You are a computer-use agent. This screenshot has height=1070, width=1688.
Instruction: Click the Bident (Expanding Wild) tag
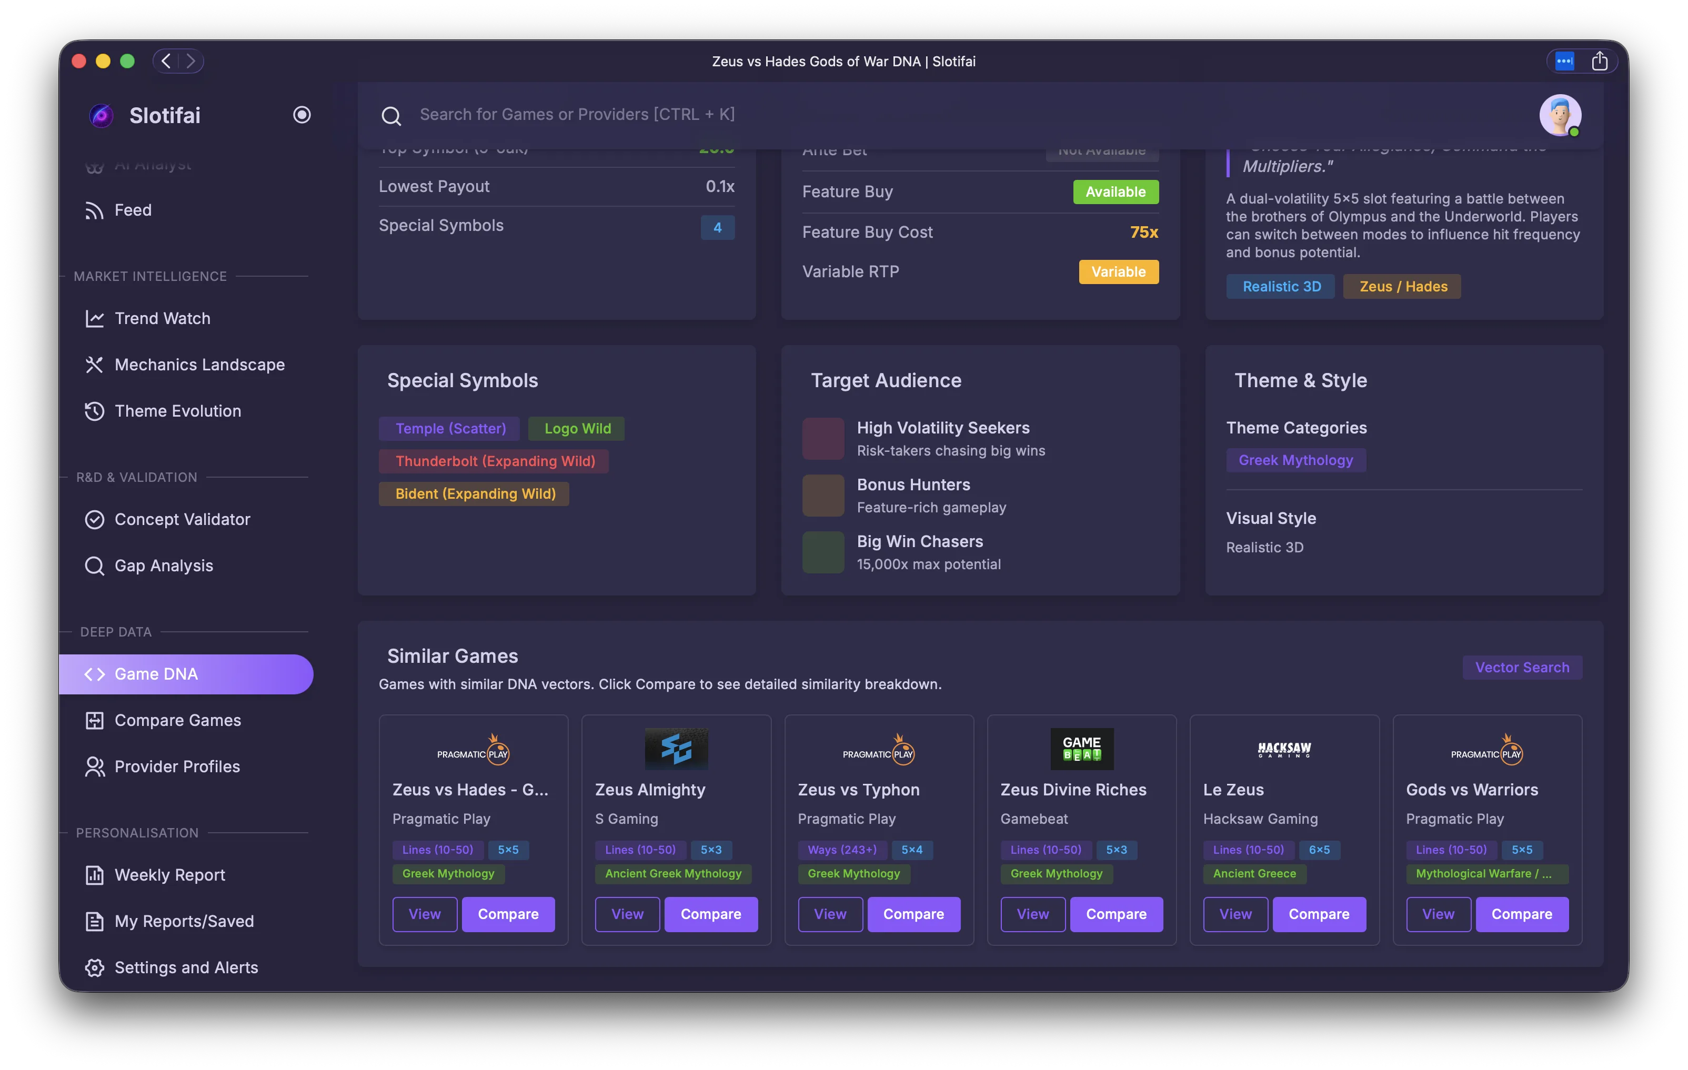click(x=475, y=494)
